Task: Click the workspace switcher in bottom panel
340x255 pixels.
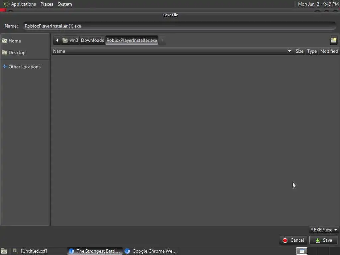Action: click(301, 251)
